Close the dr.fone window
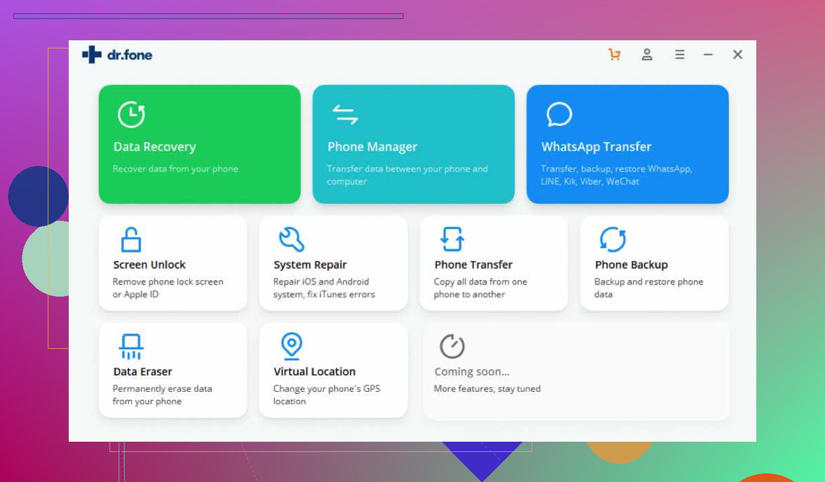 [x=737, y=54]
